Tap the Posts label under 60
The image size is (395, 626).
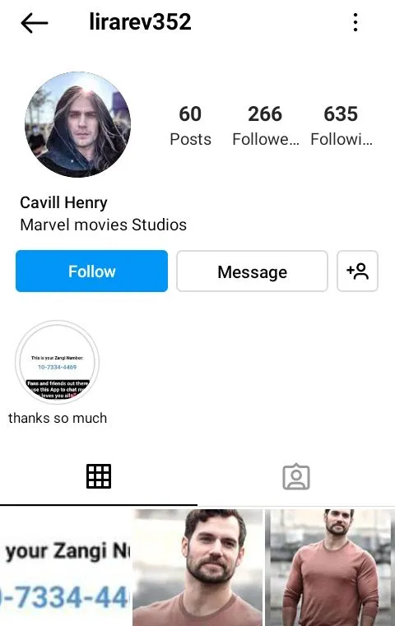coord(190,139)
